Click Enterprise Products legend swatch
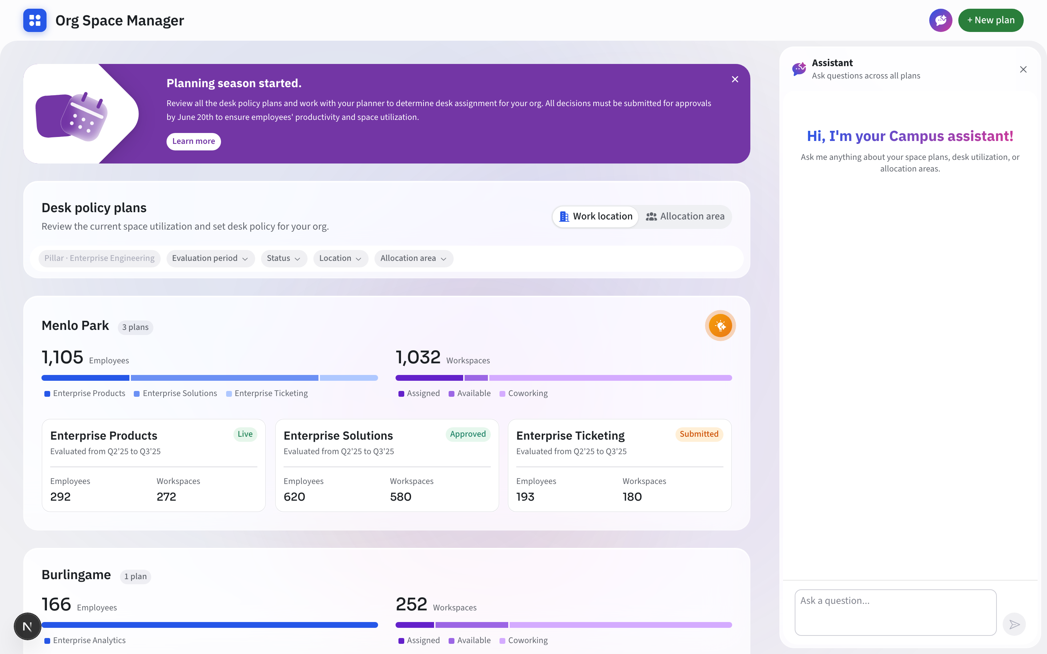 click(47, 393)
